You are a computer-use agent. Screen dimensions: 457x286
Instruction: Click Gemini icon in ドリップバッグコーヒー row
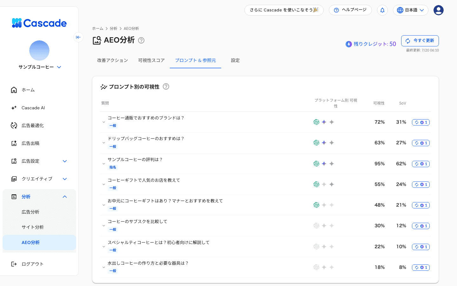[324, 143]
